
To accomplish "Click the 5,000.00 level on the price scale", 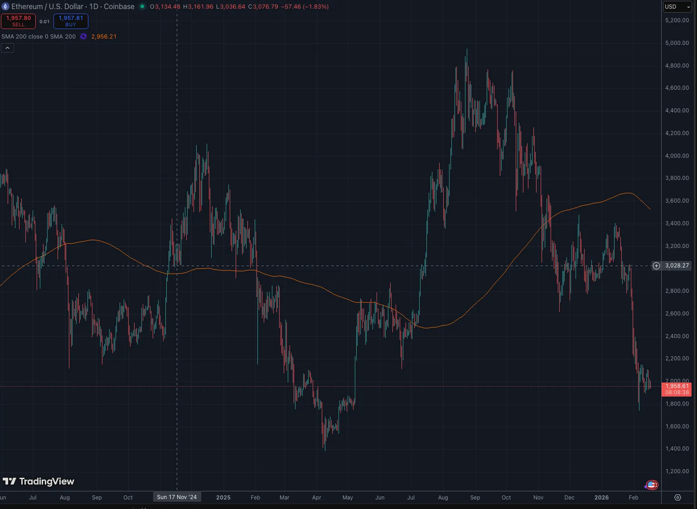I will 677,43.
